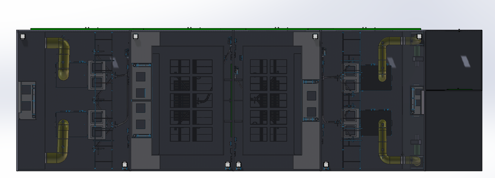Select the wall-mounted unit on the right wall, between the two yellow ducts
The image size is (495, 178).
tap(417, 101)
